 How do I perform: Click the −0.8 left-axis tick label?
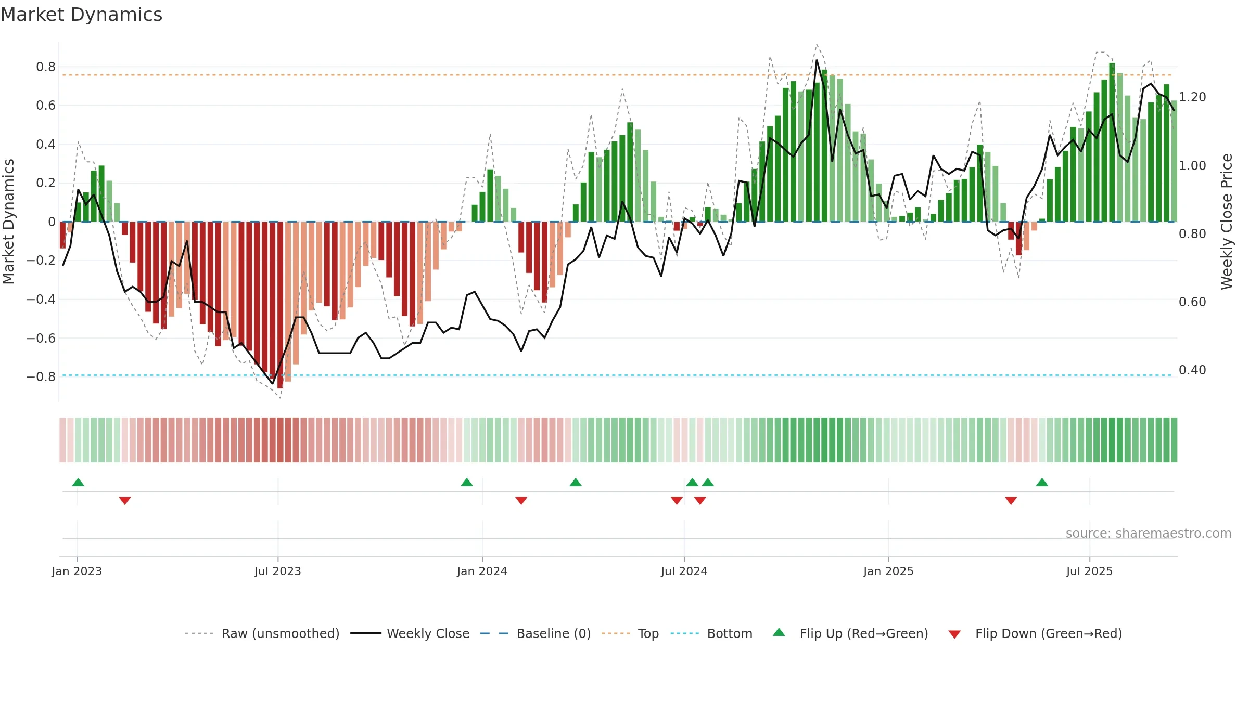pos(41,376)
